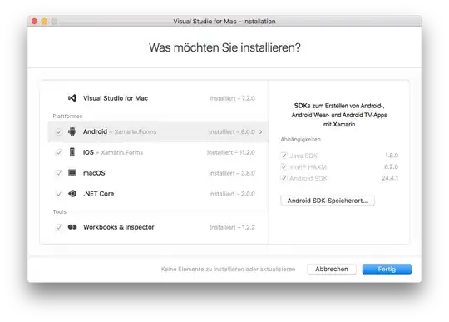
Task: Click the 'Installiert – 1.2.2' status text
Action: pos(232,227)
